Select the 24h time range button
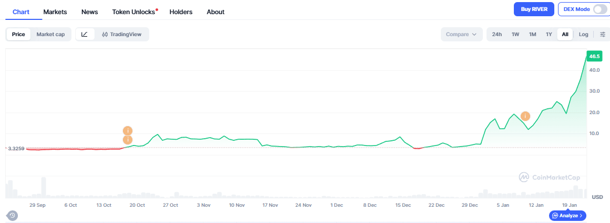This screenshot has height=223, width=610. point(497,35)
